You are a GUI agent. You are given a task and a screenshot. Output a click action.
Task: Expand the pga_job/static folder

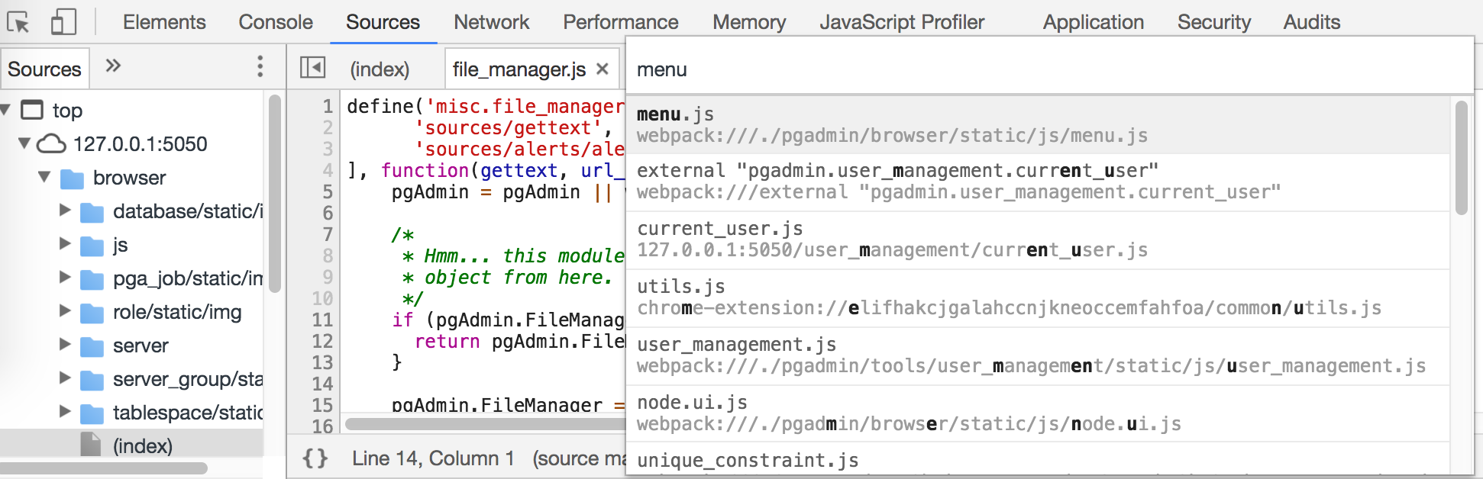(65, 278)
